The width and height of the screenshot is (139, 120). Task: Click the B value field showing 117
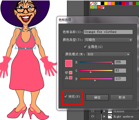[120, 79]
